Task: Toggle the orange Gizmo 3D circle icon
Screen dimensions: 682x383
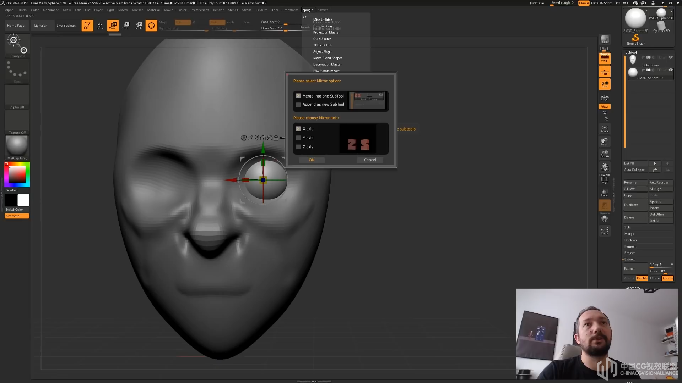Action: (x=151, y=25)
